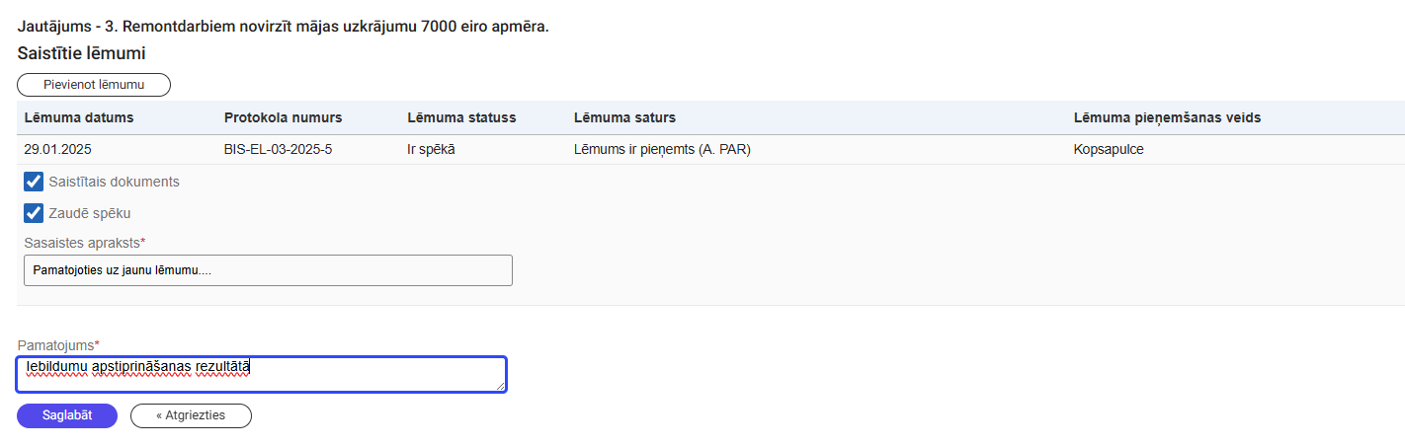Screen dimensions: 1405x446
Task: Click the Protokola numurs column header
Action: 283,117
